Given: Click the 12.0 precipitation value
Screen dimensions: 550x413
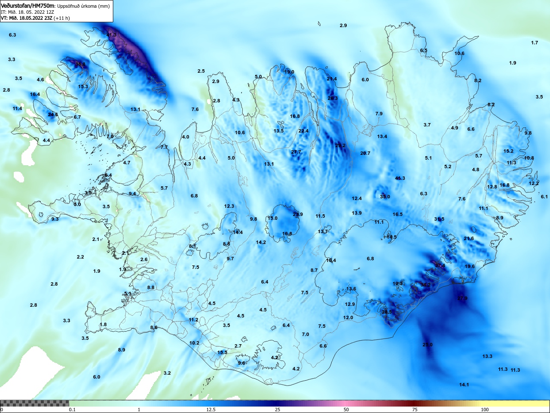Looking at the screenshot, I should (x=348, y=317).
